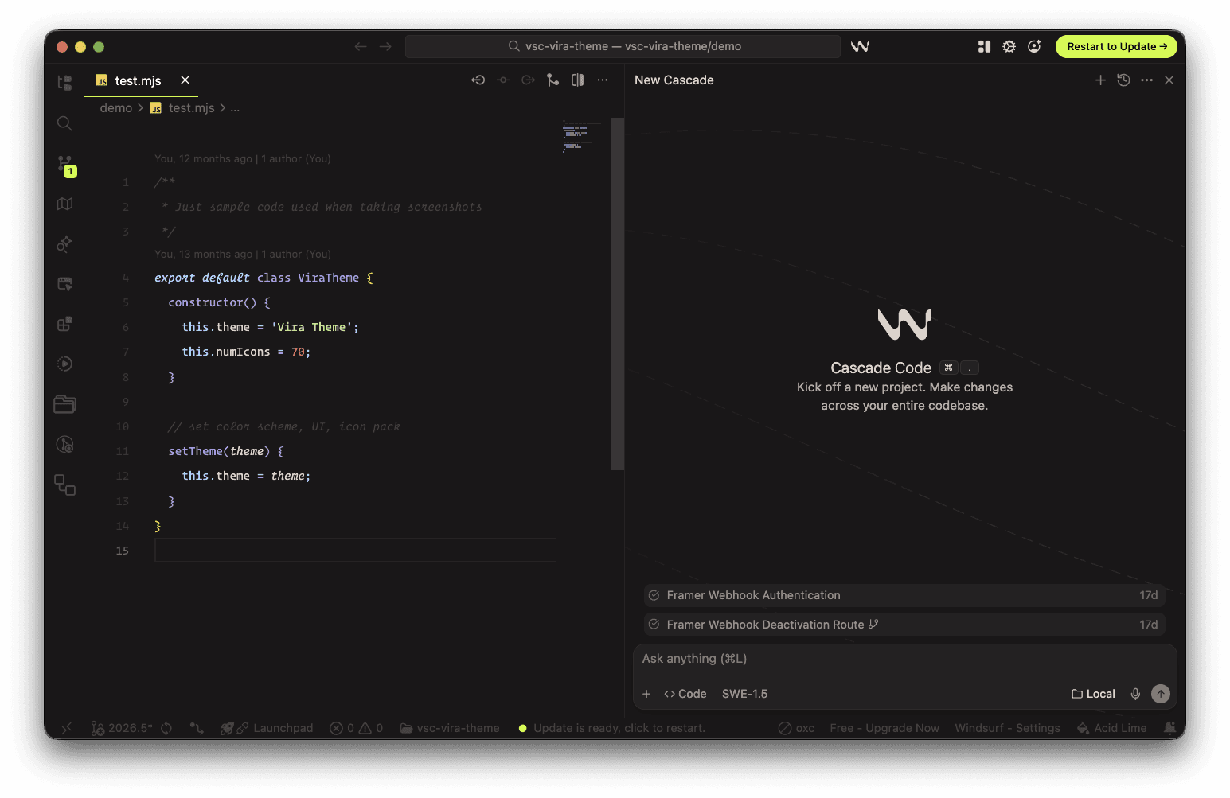Go forward using the navigation arrow
1230x798 pixels.
coord(385,47)
